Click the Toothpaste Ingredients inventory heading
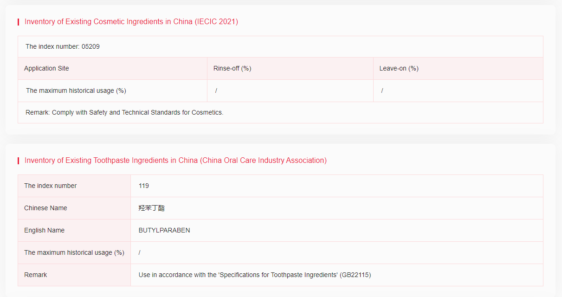Image resolution: width=562 pixels, height=297 pixels. click(x=175, y=161)
